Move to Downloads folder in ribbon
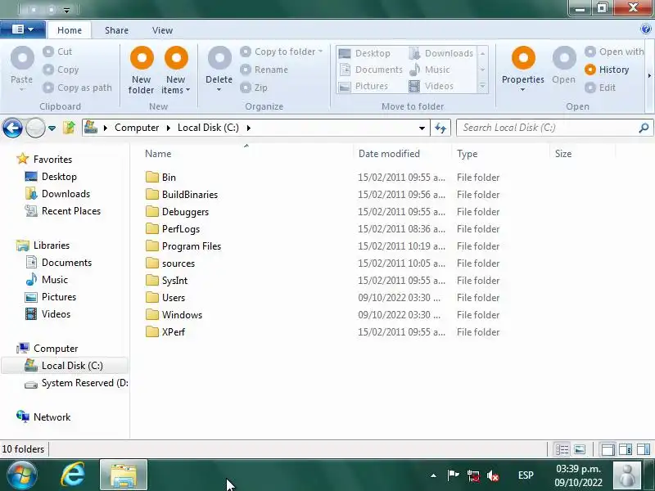The height and width of the screenshot is (491, 655). pyautogui.click(x=441, y=53)
